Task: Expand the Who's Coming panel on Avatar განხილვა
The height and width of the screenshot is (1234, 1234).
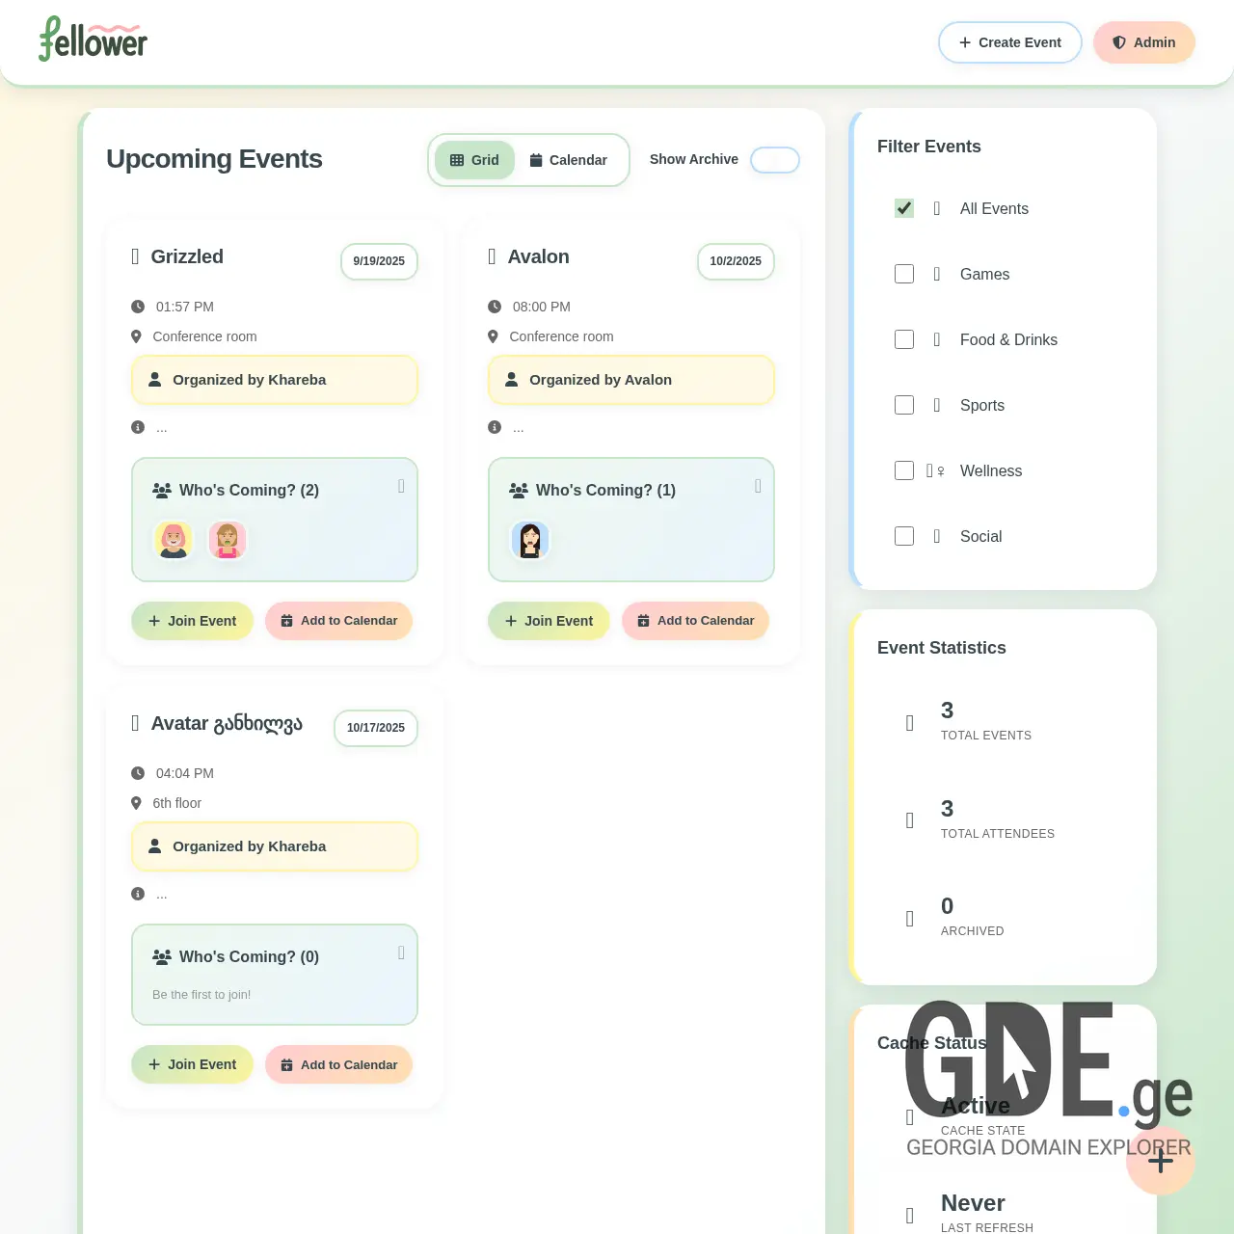Action: pyautogui.click(x=401, y=953)
